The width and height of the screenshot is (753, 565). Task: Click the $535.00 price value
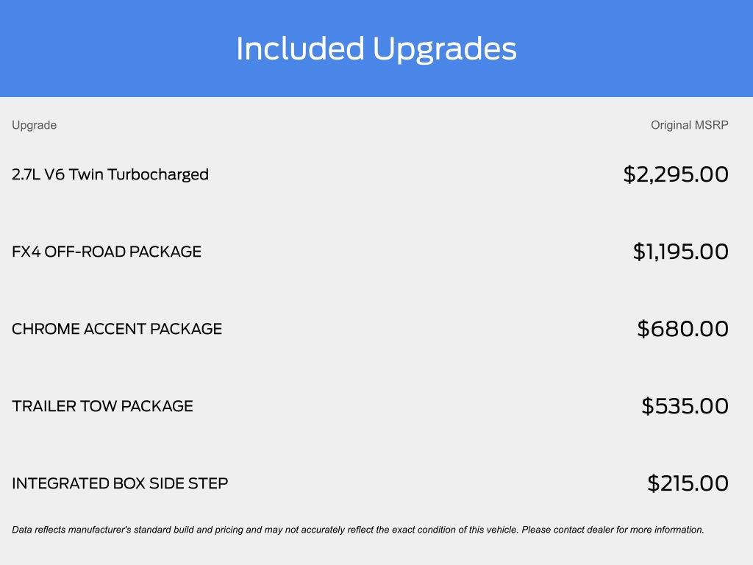[685, 406]
